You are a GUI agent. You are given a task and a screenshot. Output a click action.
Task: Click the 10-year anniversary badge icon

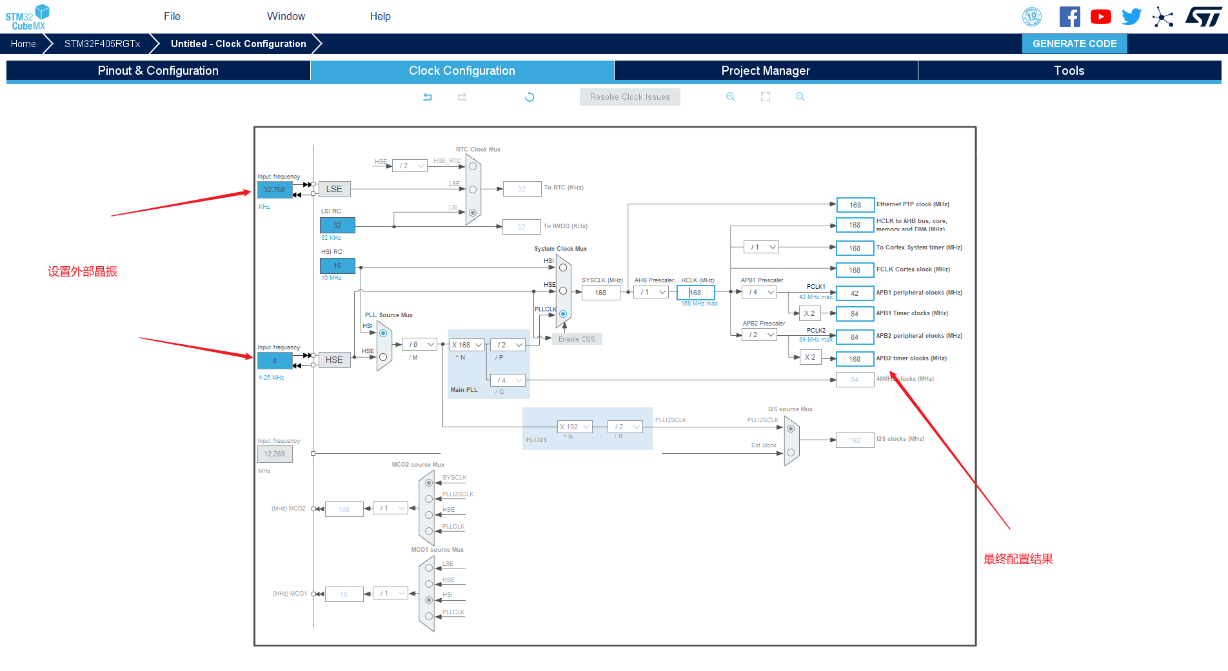pos(1032,17)
